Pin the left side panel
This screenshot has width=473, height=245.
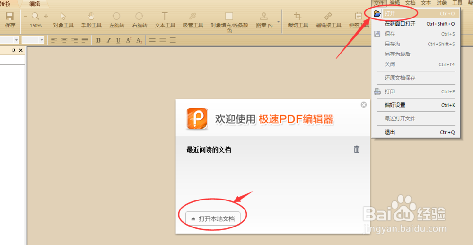14,50
